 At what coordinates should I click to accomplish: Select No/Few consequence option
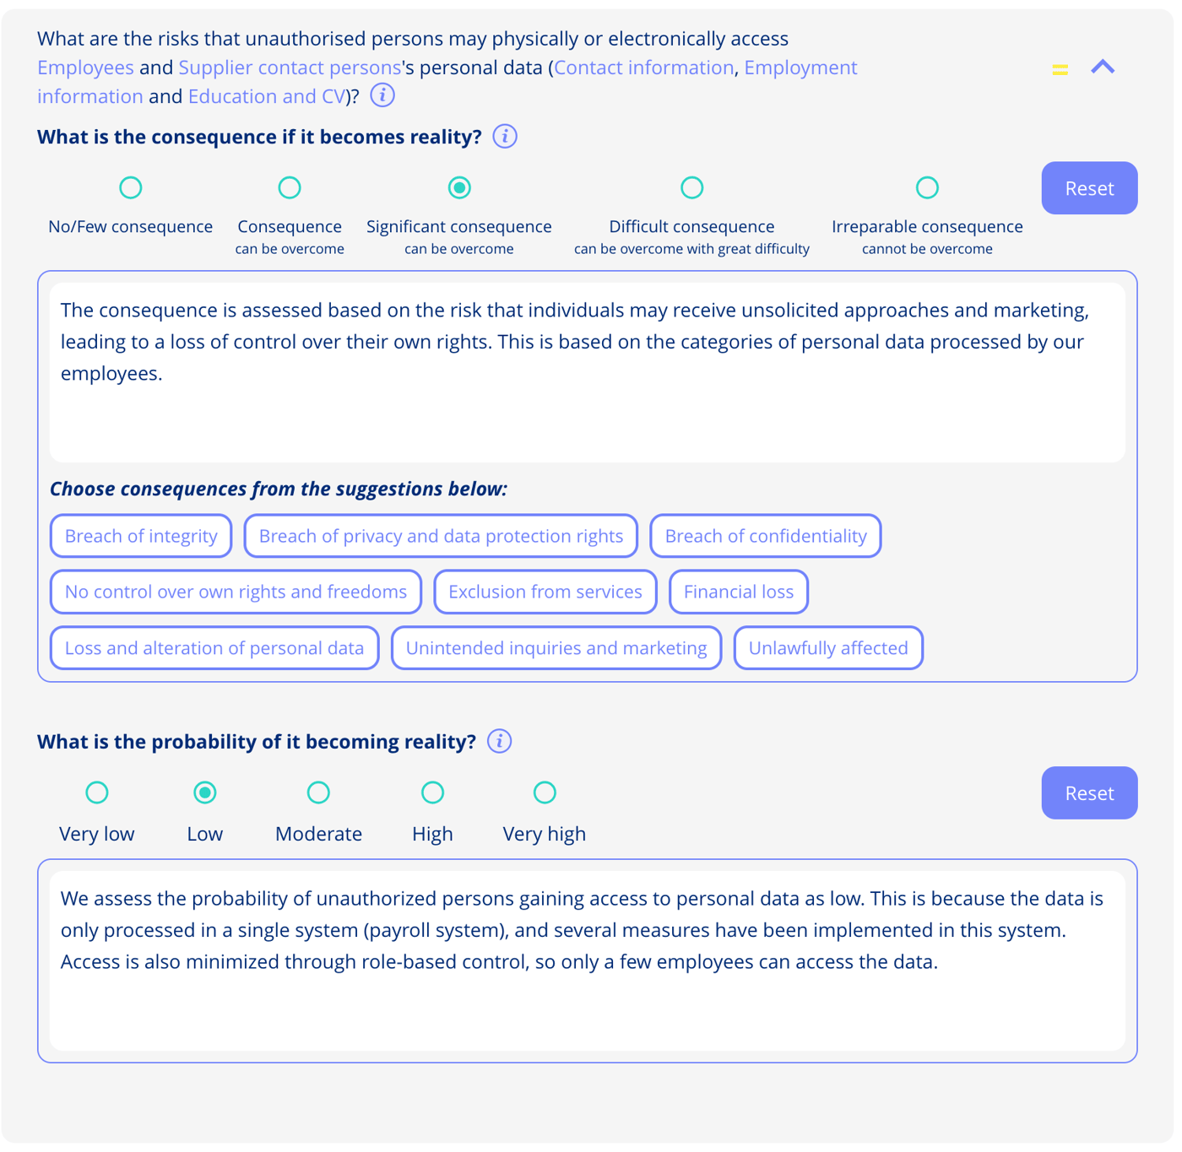point(130,187)
